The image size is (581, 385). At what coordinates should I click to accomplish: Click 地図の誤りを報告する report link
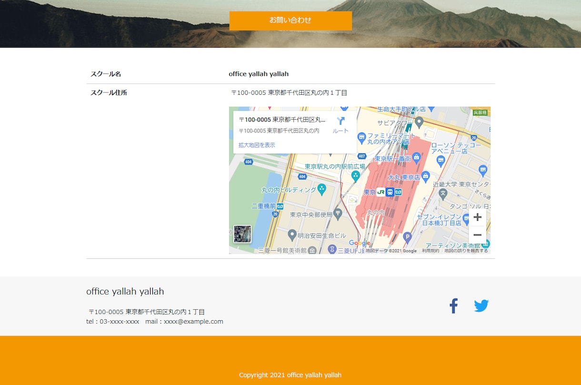pos(466,251)
